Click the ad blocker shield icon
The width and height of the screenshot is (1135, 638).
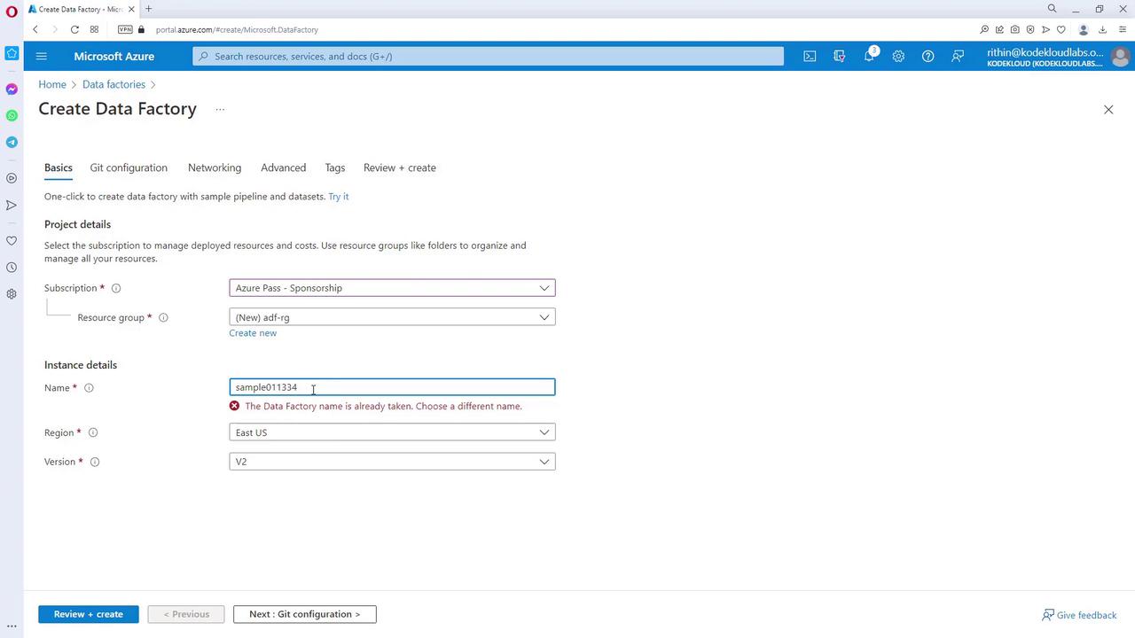pyautogui.click(x=1030, y=29)
